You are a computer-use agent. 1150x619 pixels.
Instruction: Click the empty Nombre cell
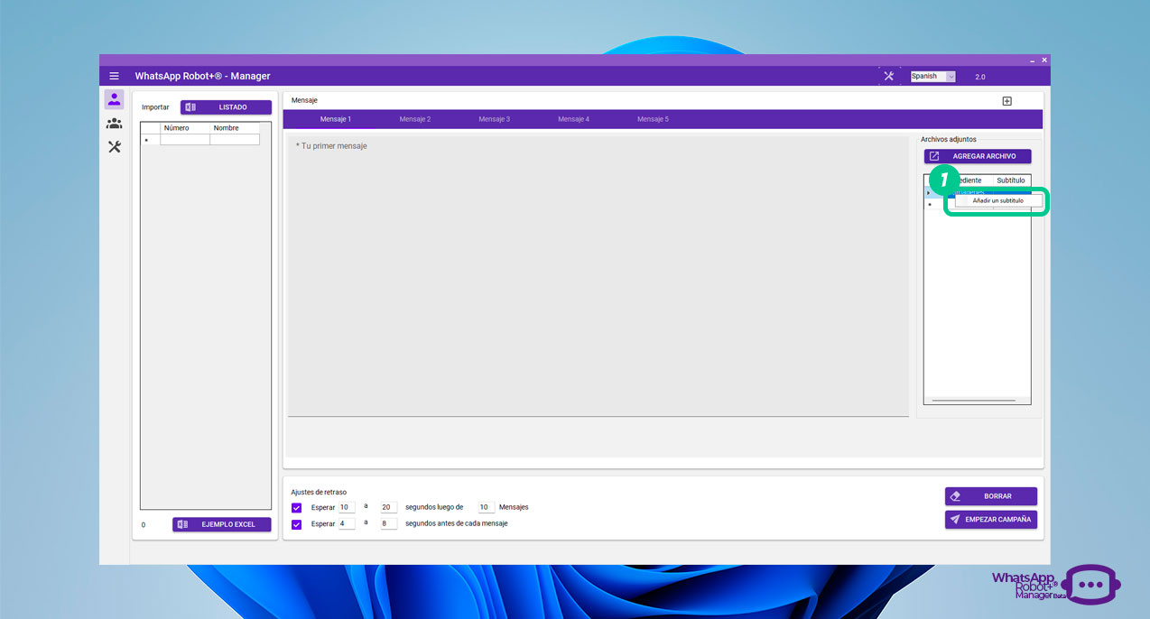click(x=235, y=140)
